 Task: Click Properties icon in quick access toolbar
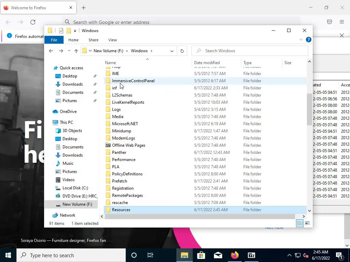pyautogui.click(x=61, y=31)
